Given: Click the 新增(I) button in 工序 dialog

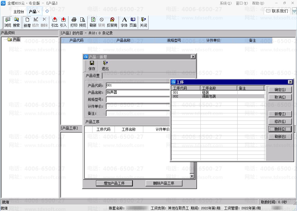Looking at the screenshot, I should tap(280, 114).
